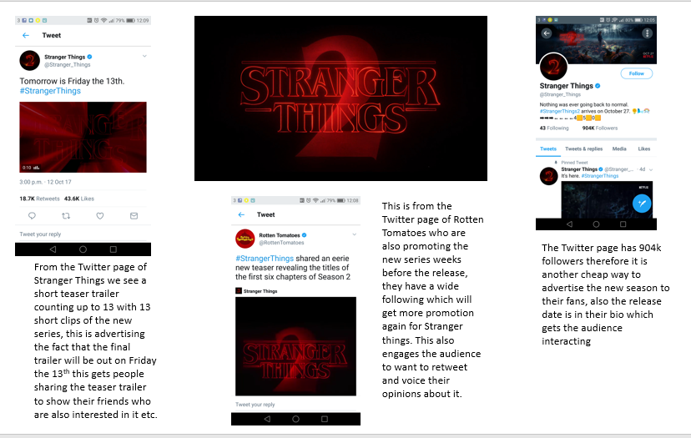Open the three-dot menu on profile header
The image size is (691, 438).
pyautogui.click(x=647, y=33)
